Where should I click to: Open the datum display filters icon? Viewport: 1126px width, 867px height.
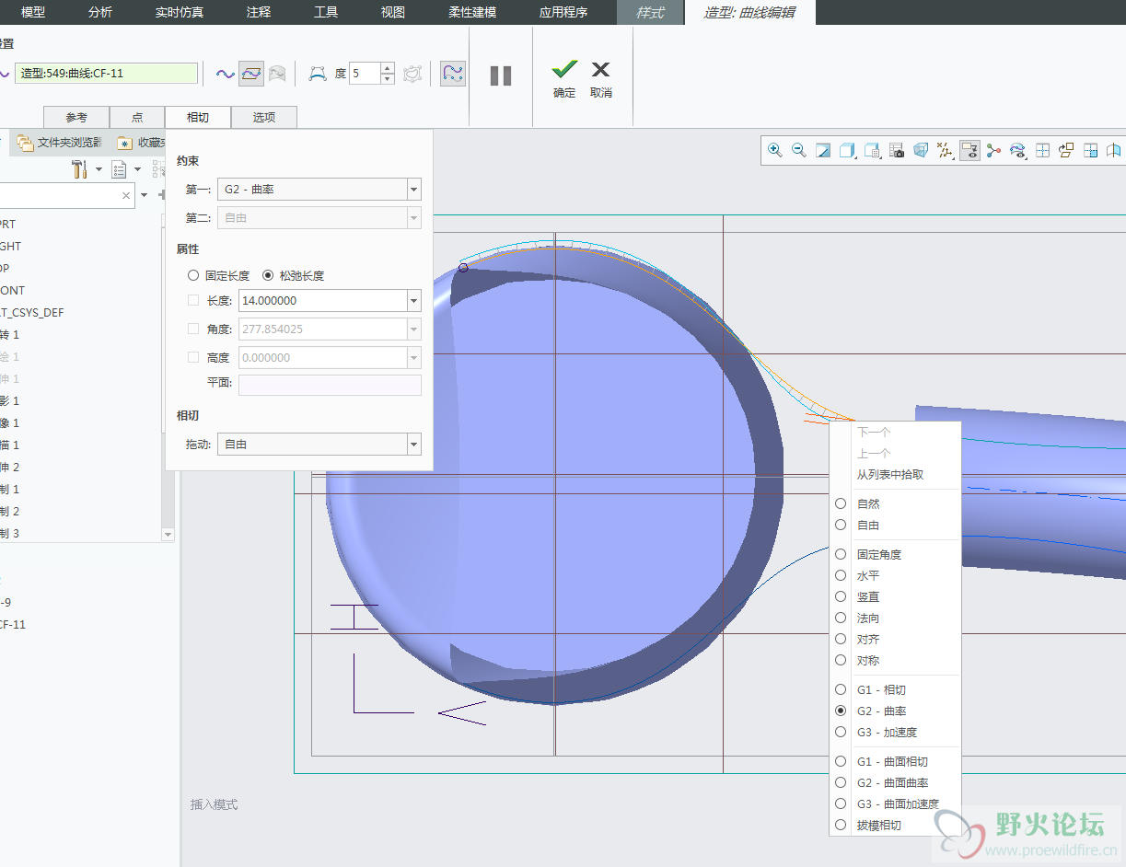(945, 150)
